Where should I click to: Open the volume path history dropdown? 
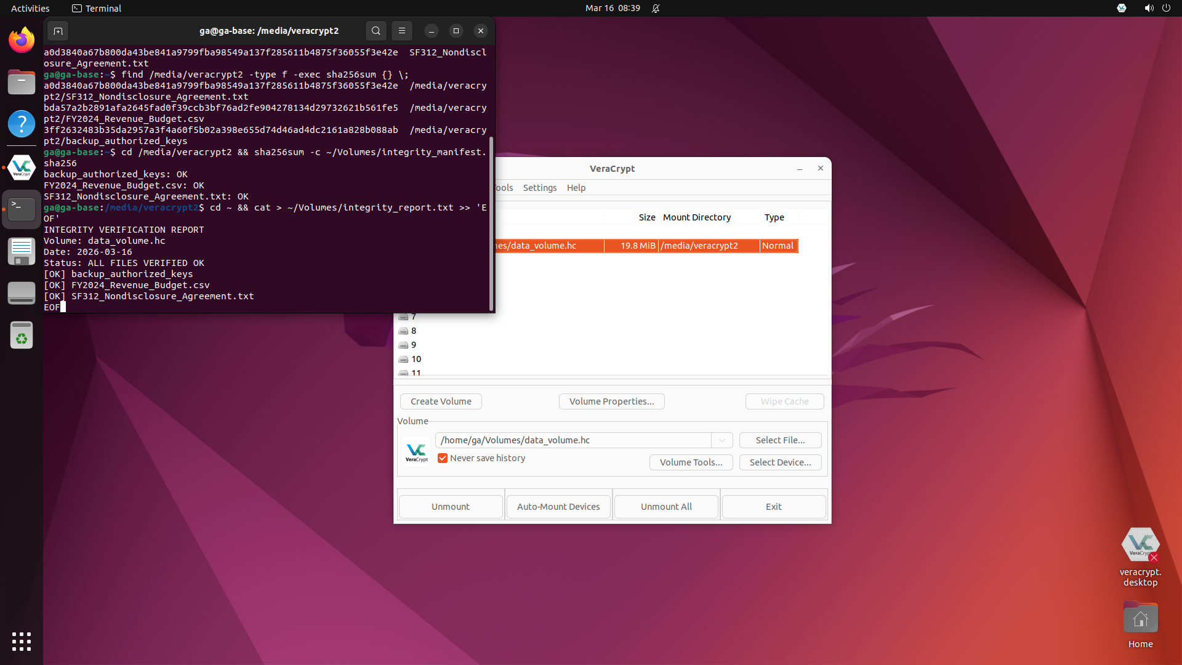722,440
